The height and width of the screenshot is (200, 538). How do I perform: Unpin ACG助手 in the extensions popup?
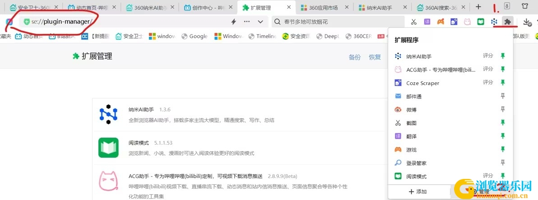coord(503,69)
